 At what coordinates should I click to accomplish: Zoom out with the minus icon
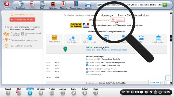(x=142, y=92)
